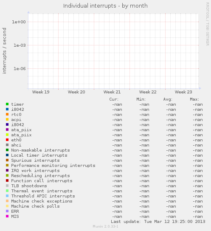Click the green timer legend swatch
Screen dimensions: 211x231
pos(7,104)
